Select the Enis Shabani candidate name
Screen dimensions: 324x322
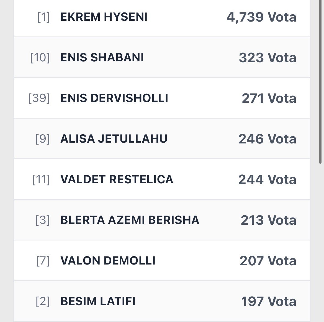[x=102, y=57]
